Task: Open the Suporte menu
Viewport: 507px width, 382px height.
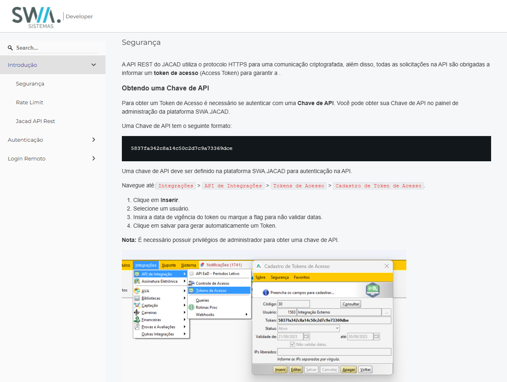Action: point(169,265)
